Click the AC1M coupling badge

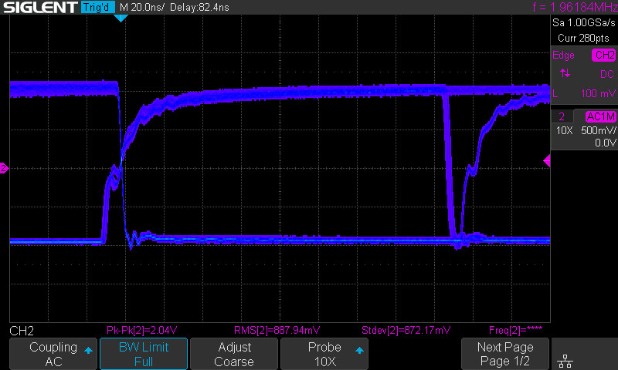pos(601,116)
